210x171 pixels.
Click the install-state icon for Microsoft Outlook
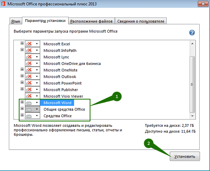(x=29, y=76)
